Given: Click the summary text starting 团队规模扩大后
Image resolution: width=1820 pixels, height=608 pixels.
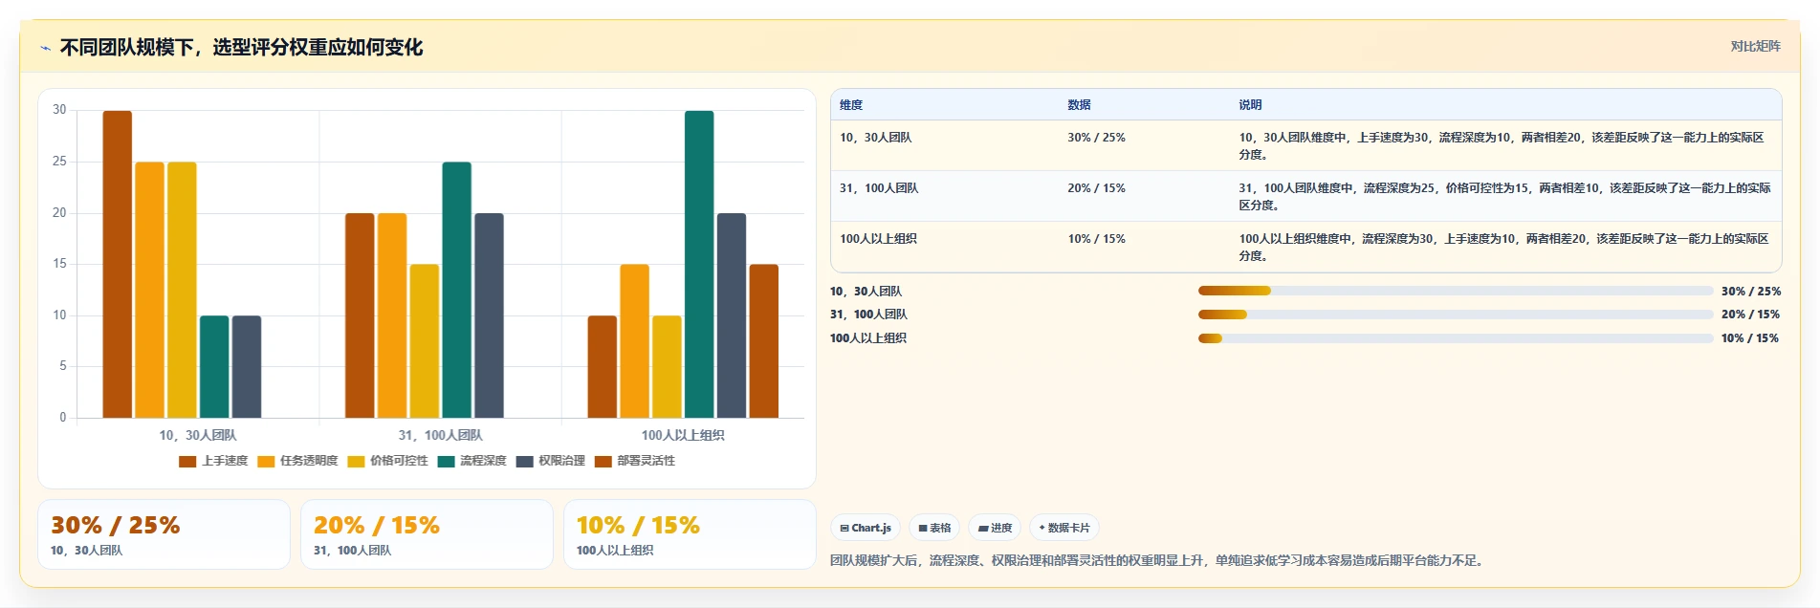Looking at the screenshot, I should [1159, 561].
